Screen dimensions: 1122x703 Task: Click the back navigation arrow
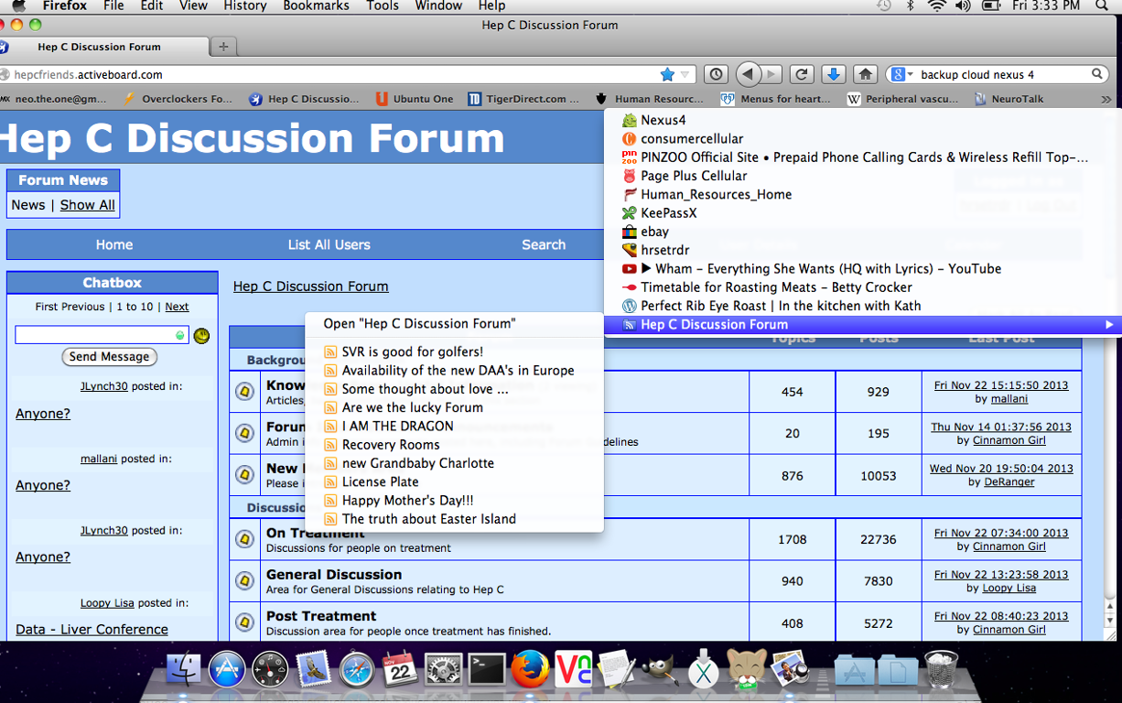(749, 74)
